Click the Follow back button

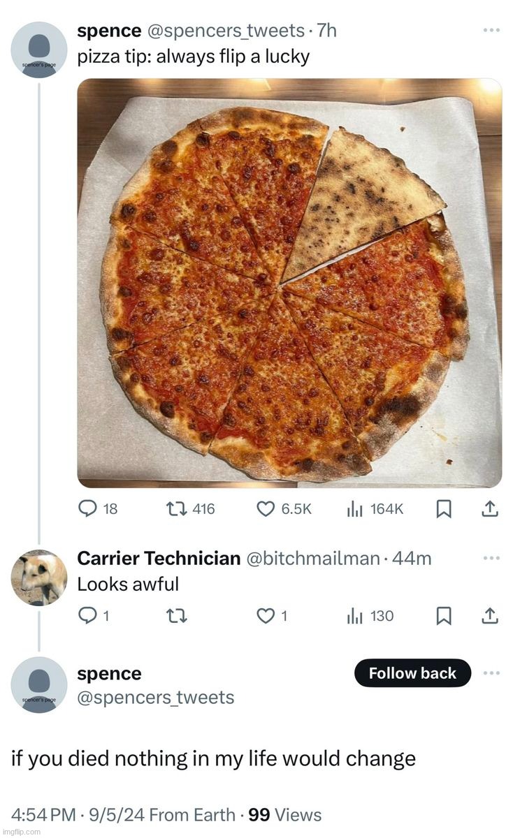coord(412,673)
